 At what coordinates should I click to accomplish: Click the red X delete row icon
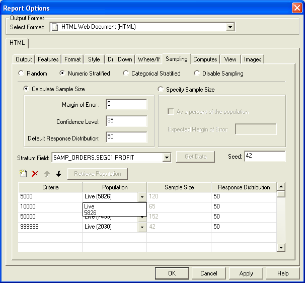click(x=35, y=174)
